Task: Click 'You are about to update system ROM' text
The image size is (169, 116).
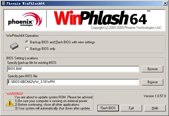Action: click(x=54, y=97)
